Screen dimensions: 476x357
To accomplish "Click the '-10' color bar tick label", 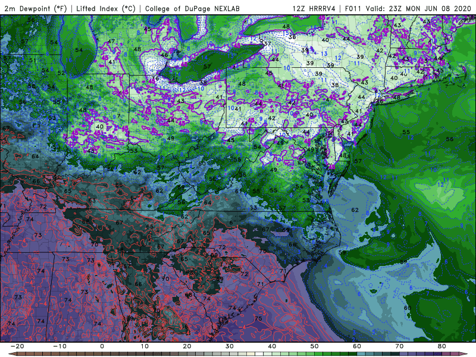I will click(59, 346).
